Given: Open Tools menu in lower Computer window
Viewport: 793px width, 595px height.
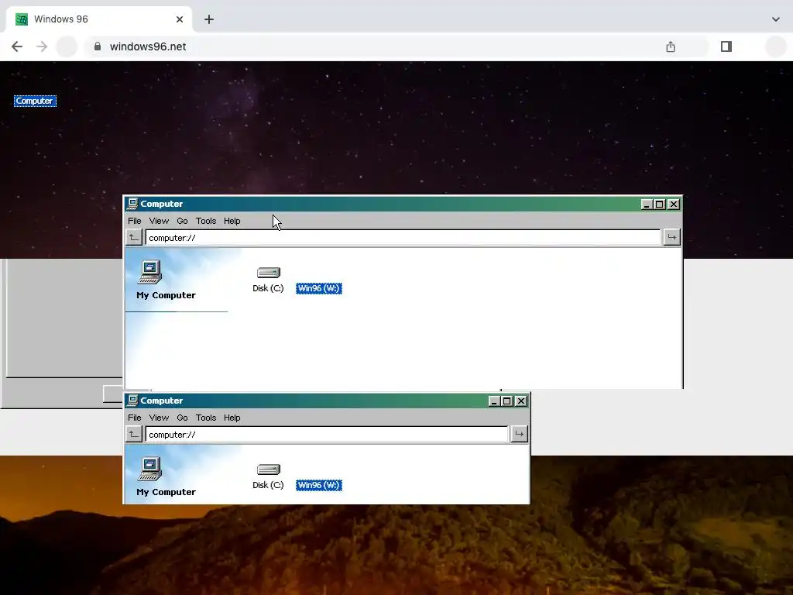Looking at the screenshot, I should 206,418.
